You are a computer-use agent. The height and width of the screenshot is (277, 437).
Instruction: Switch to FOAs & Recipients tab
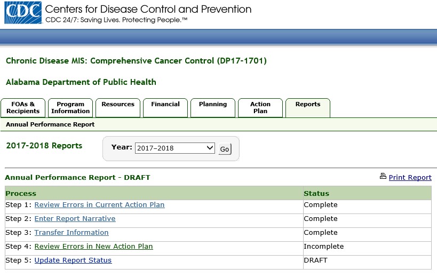click(22, 108)
